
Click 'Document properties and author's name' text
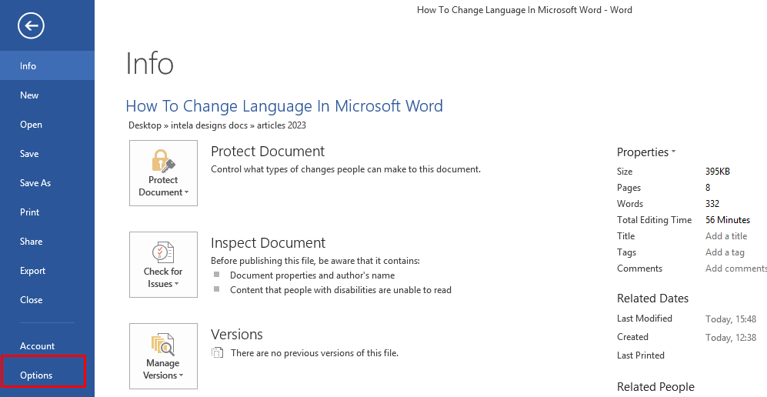click(x=312, y=275)
